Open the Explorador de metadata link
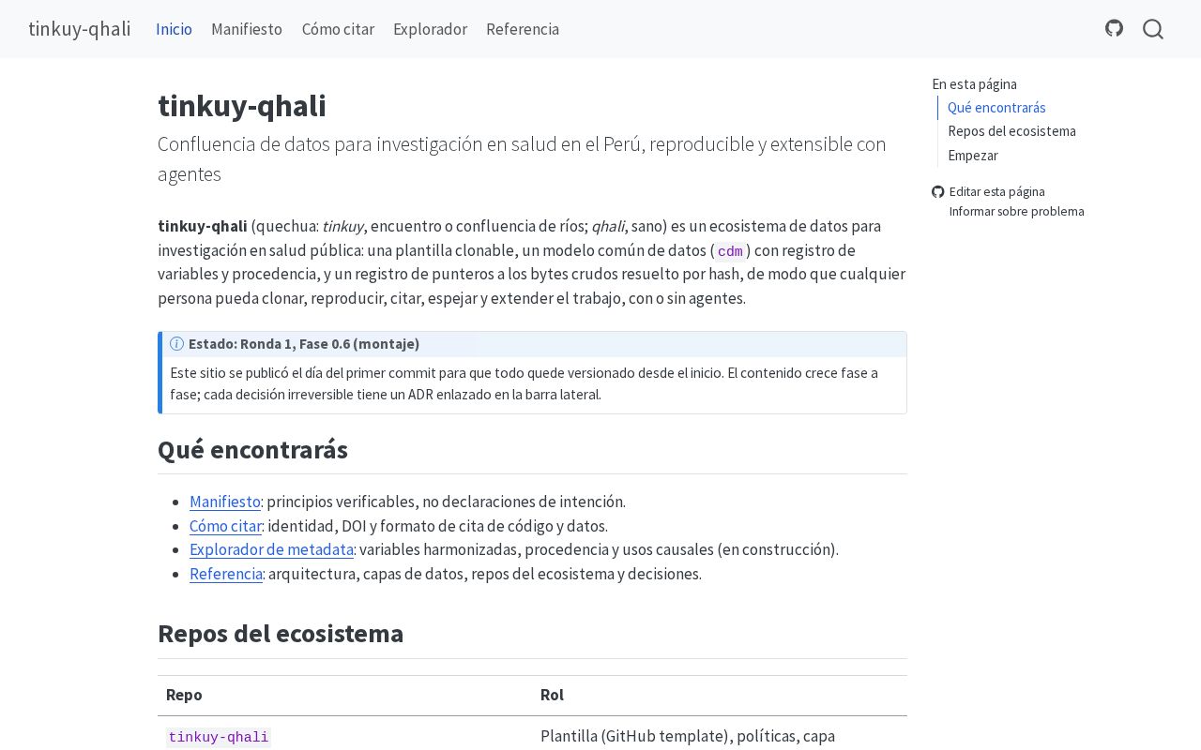The height and width of the screenshot is (750, 1201). [x=272, y=549]
